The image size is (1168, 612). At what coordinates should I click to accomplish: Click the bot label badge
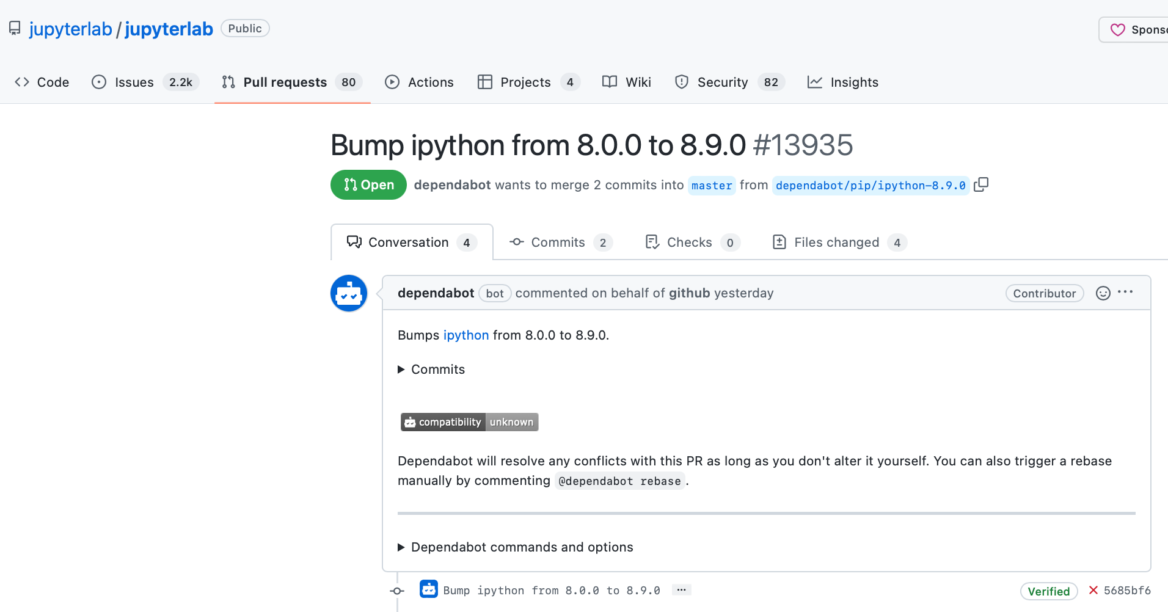tap(495, 293)
